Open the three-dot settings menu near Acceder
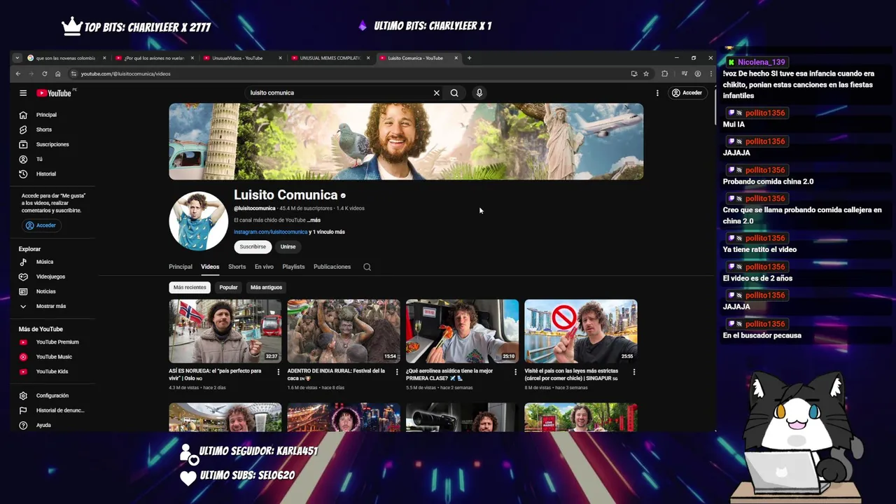The width and height of the screenshot is (896, 504). (657, 92)
